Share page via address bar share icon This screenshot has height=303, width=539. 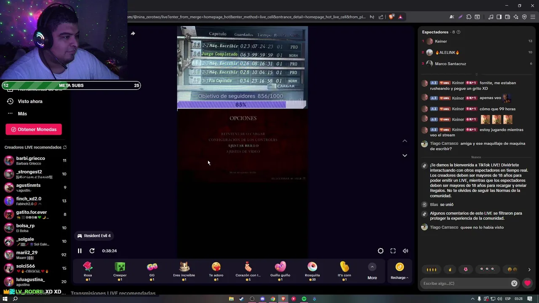[381, 17]
